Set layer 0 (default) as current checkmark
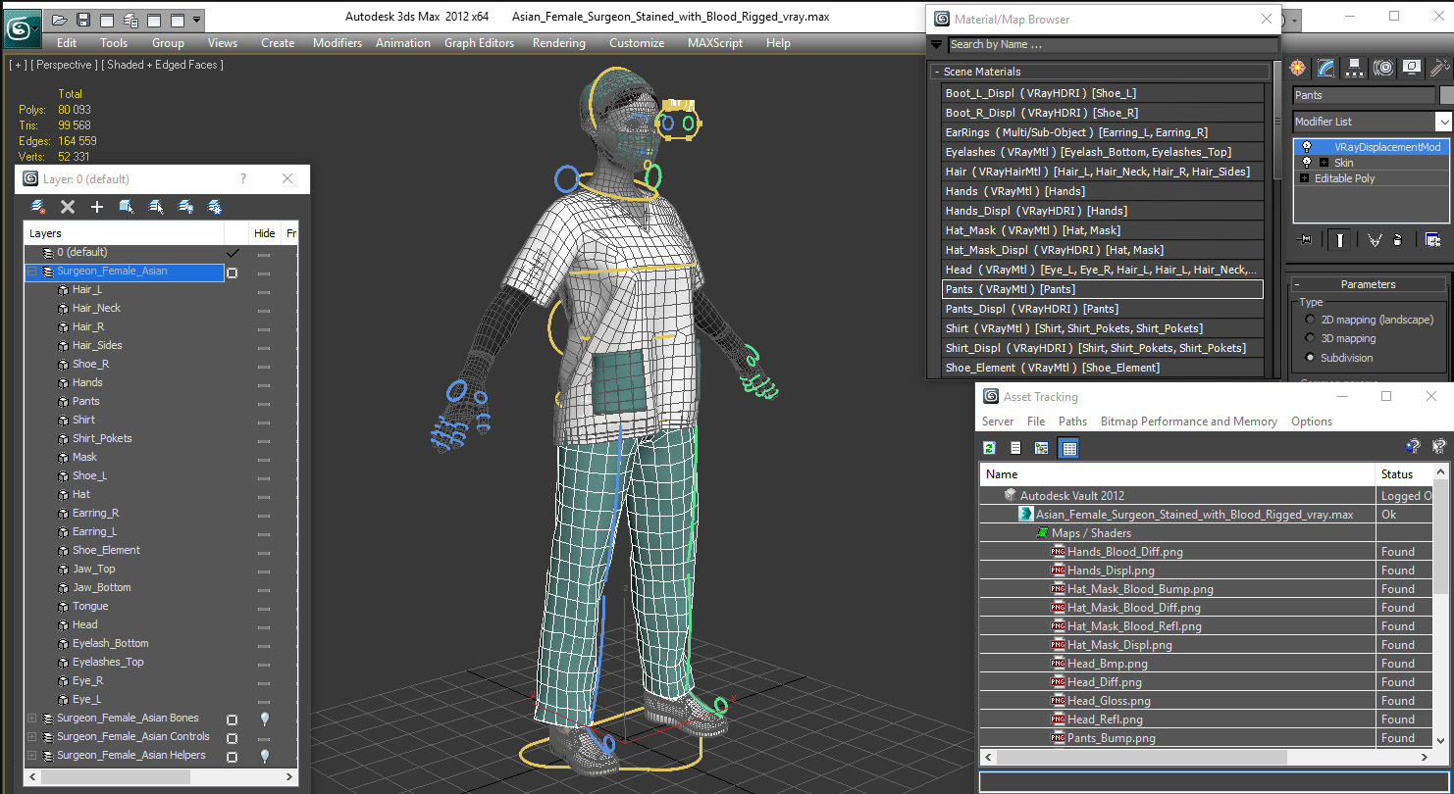The height and width of the screenshot is (794, 1454). [233, 252]
